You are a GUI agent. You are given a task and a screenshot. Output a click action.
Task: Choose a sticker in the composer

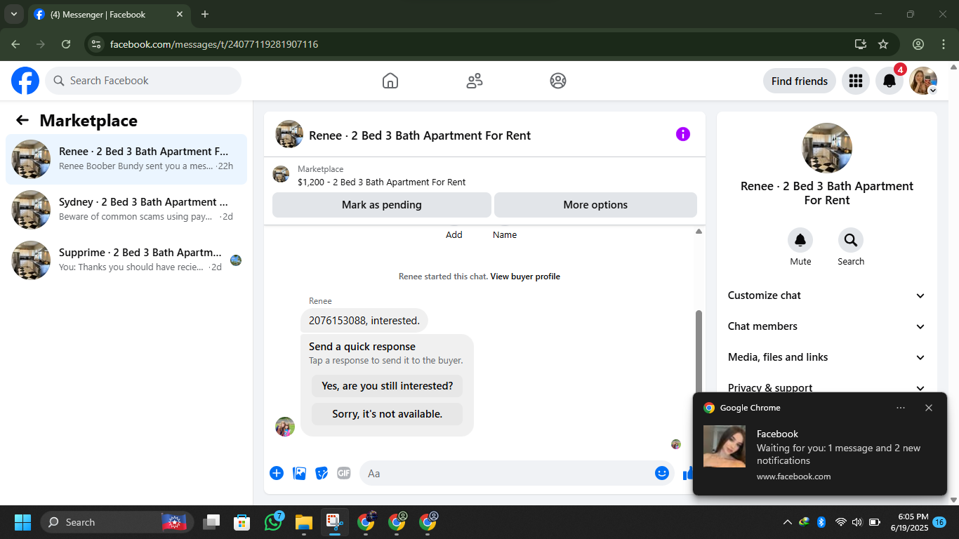pyautogui.click(x=322, y=473)
